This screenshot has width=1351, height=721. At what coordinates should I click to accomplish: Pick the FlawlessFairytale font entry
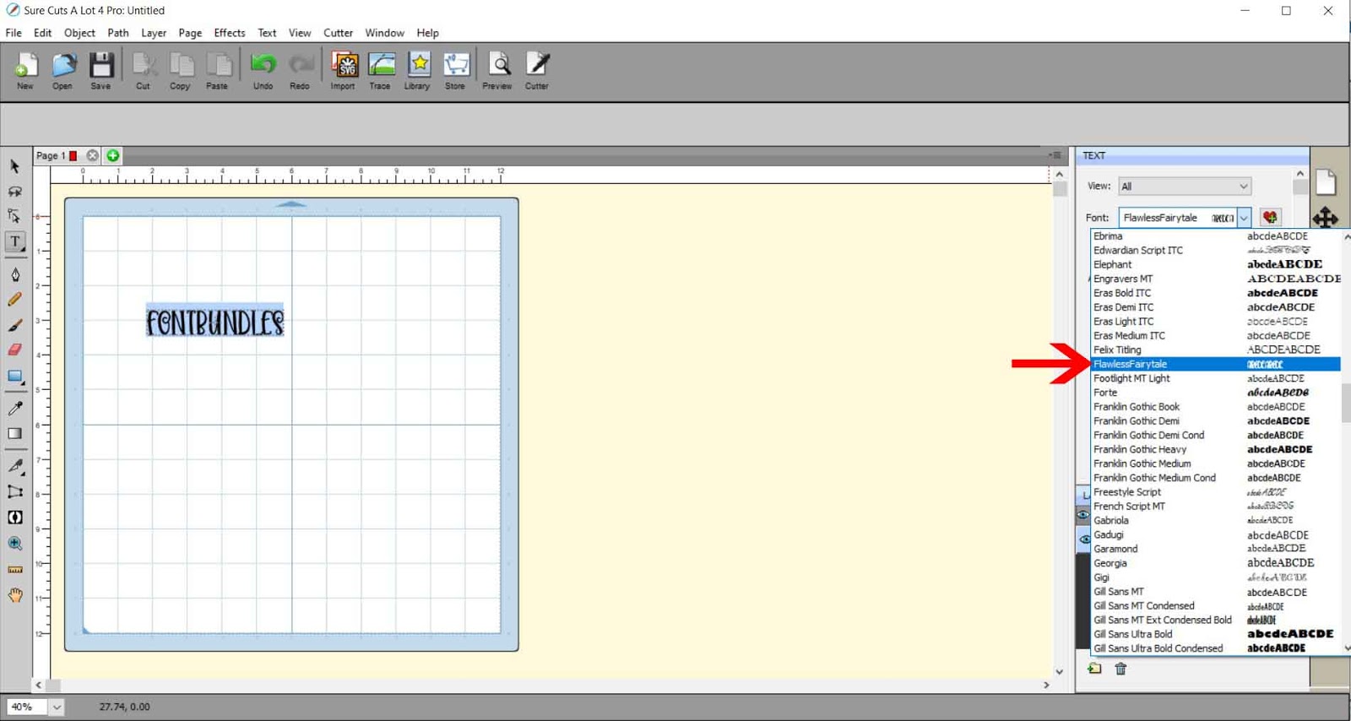coord(1216,365)
